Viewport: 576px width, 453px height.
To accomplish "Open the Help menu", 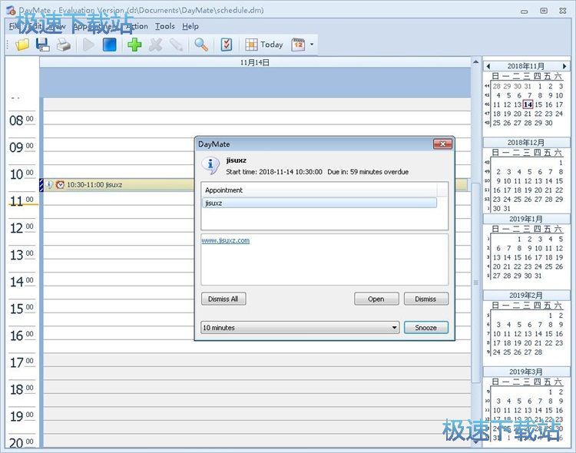I will pos(190,26).
